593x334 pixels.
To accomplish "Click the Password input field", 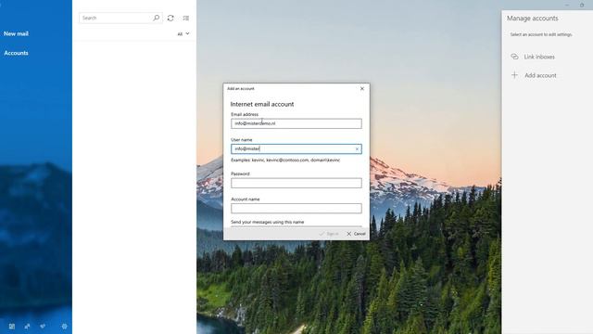I will tap(296, 184).
